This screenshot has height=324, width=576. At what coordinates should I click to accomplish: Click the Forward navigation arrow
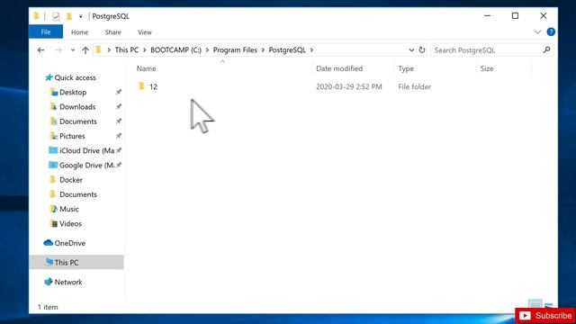pyautogui.click(x=58, y=50)
